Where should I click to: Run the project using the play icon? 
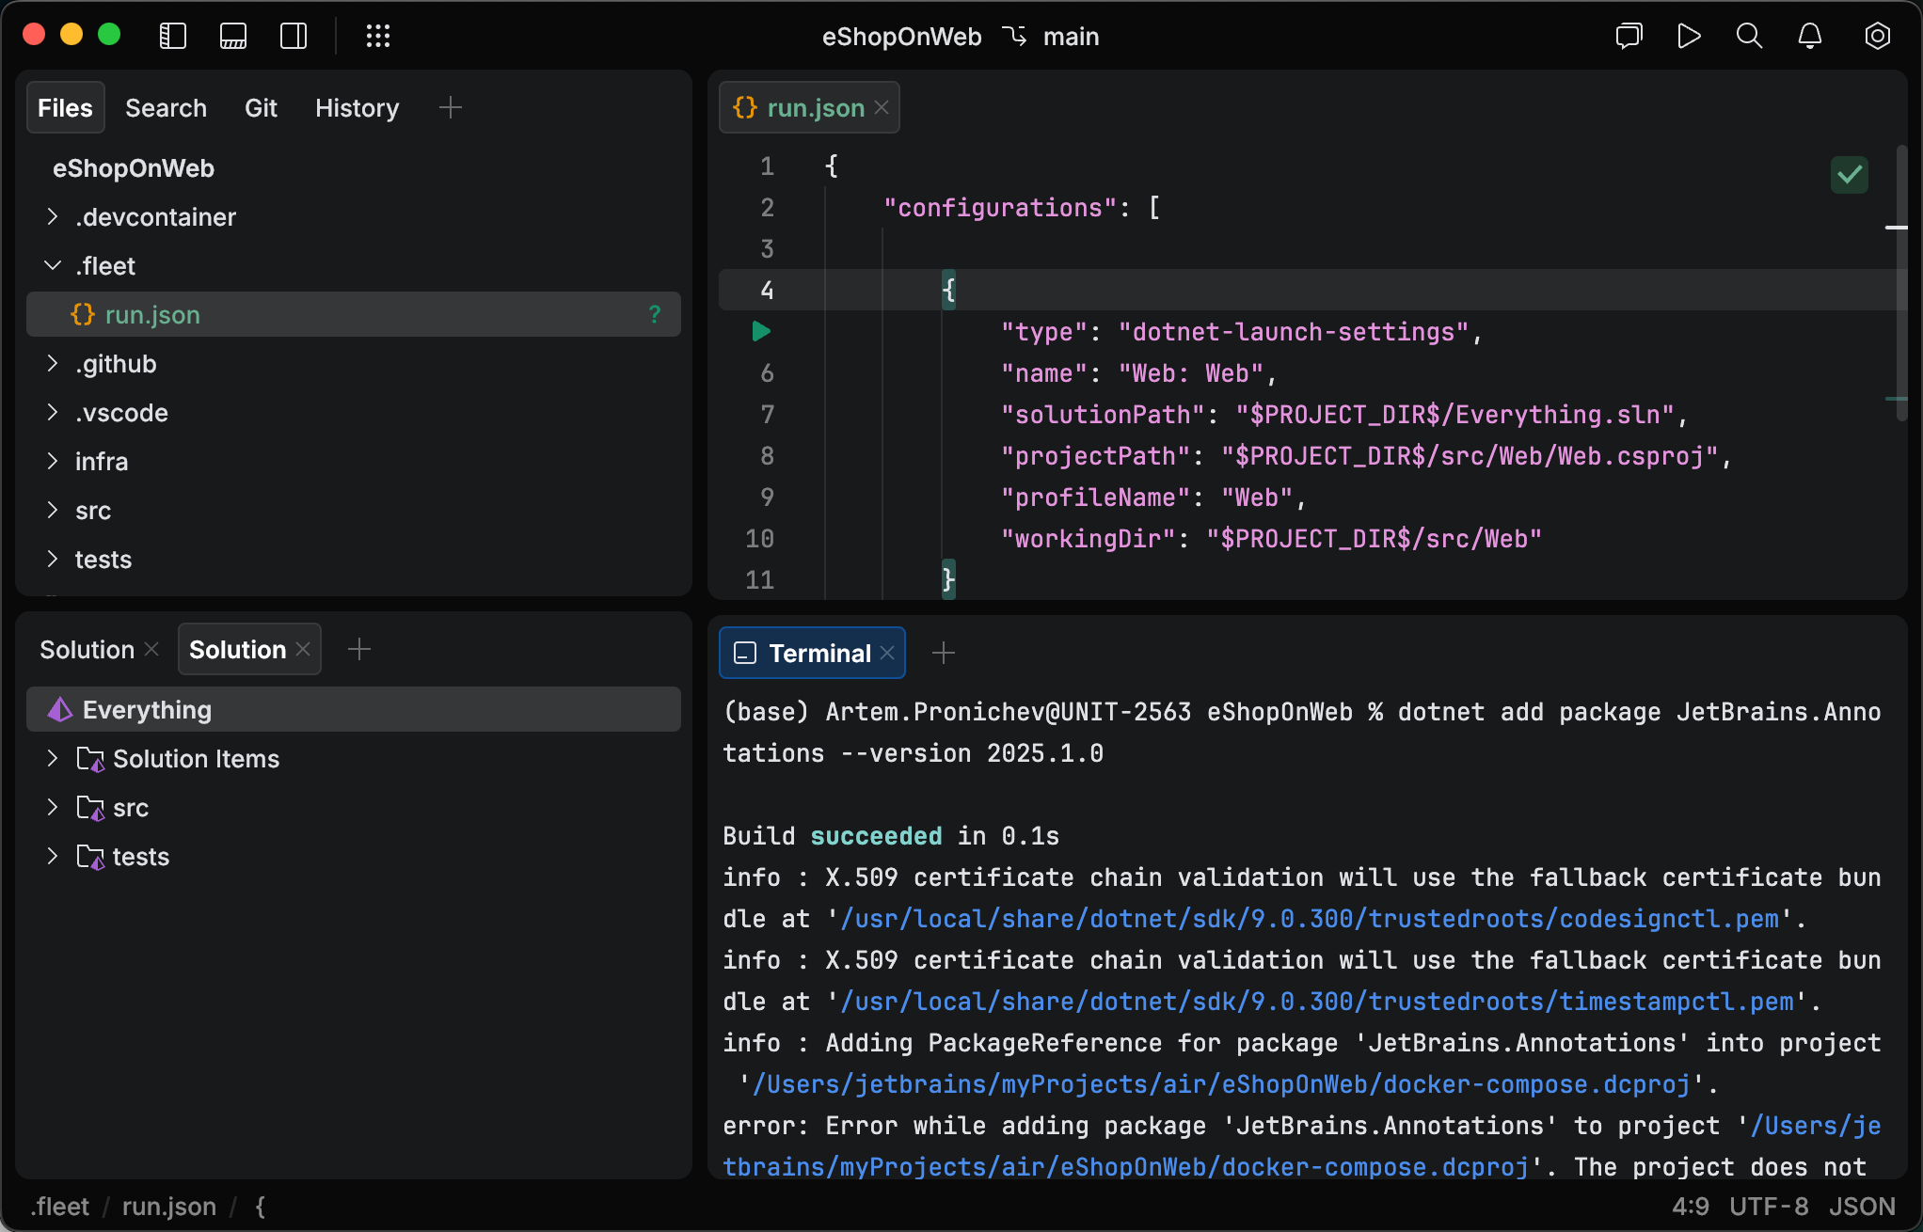[1689, 36]
